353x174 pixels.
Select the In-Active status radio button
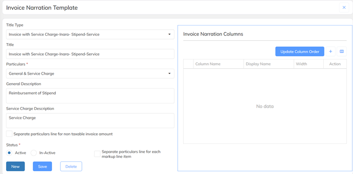pyautogui.click(x=33, y=153)
